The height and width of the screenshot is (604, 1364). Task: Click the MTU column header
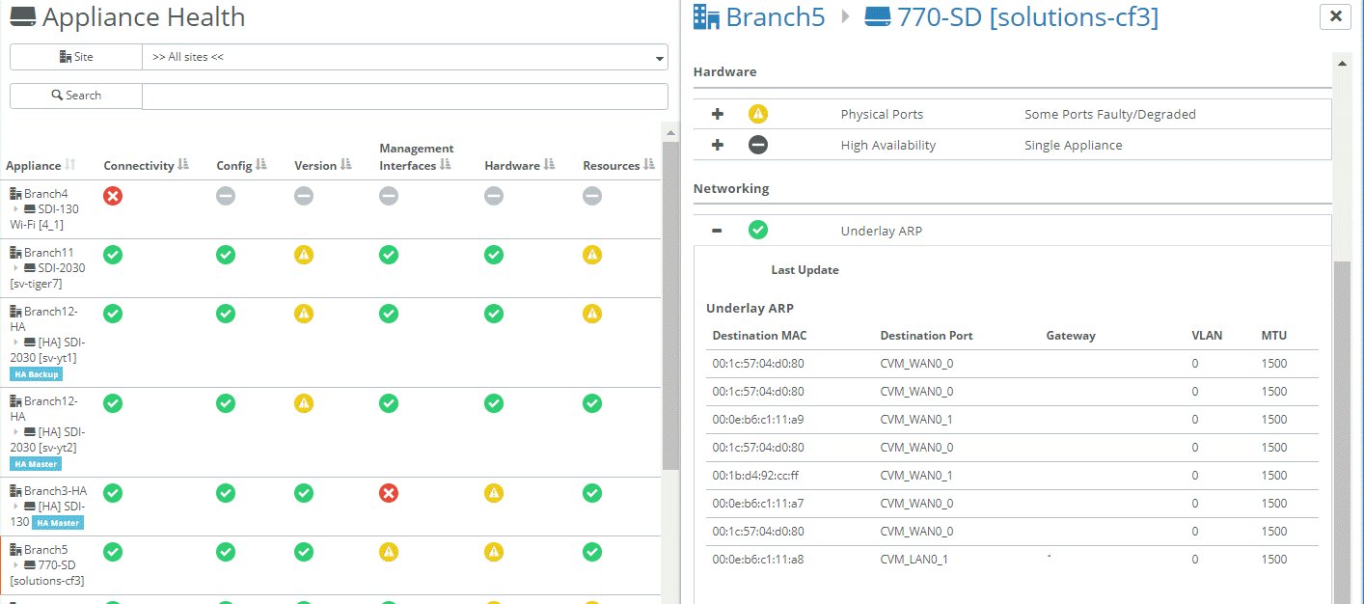tap(1273, 336)
